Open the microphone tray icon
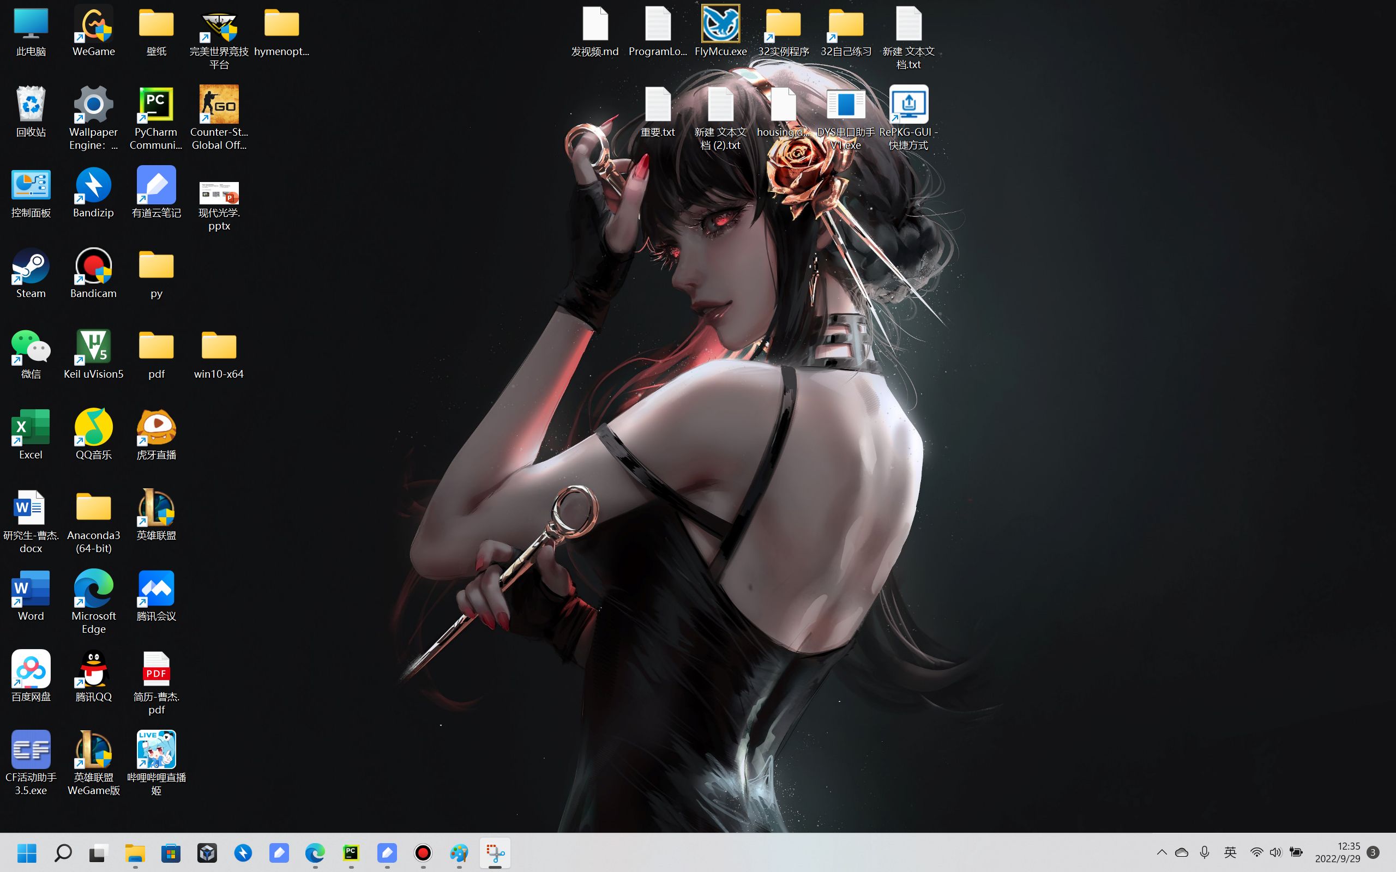The height and width of the screenshot is (872, 1396). click(x=1205, y=852)
